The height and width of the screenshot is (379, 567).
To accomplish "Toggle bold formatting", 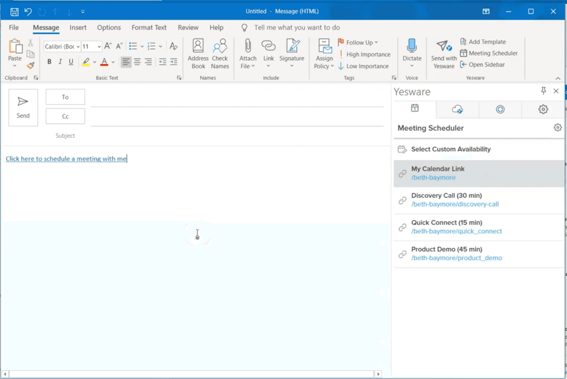I will tap(49, 62).
